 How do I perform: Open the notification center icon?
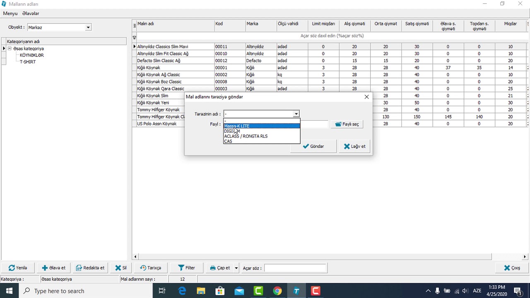(518, 291)
